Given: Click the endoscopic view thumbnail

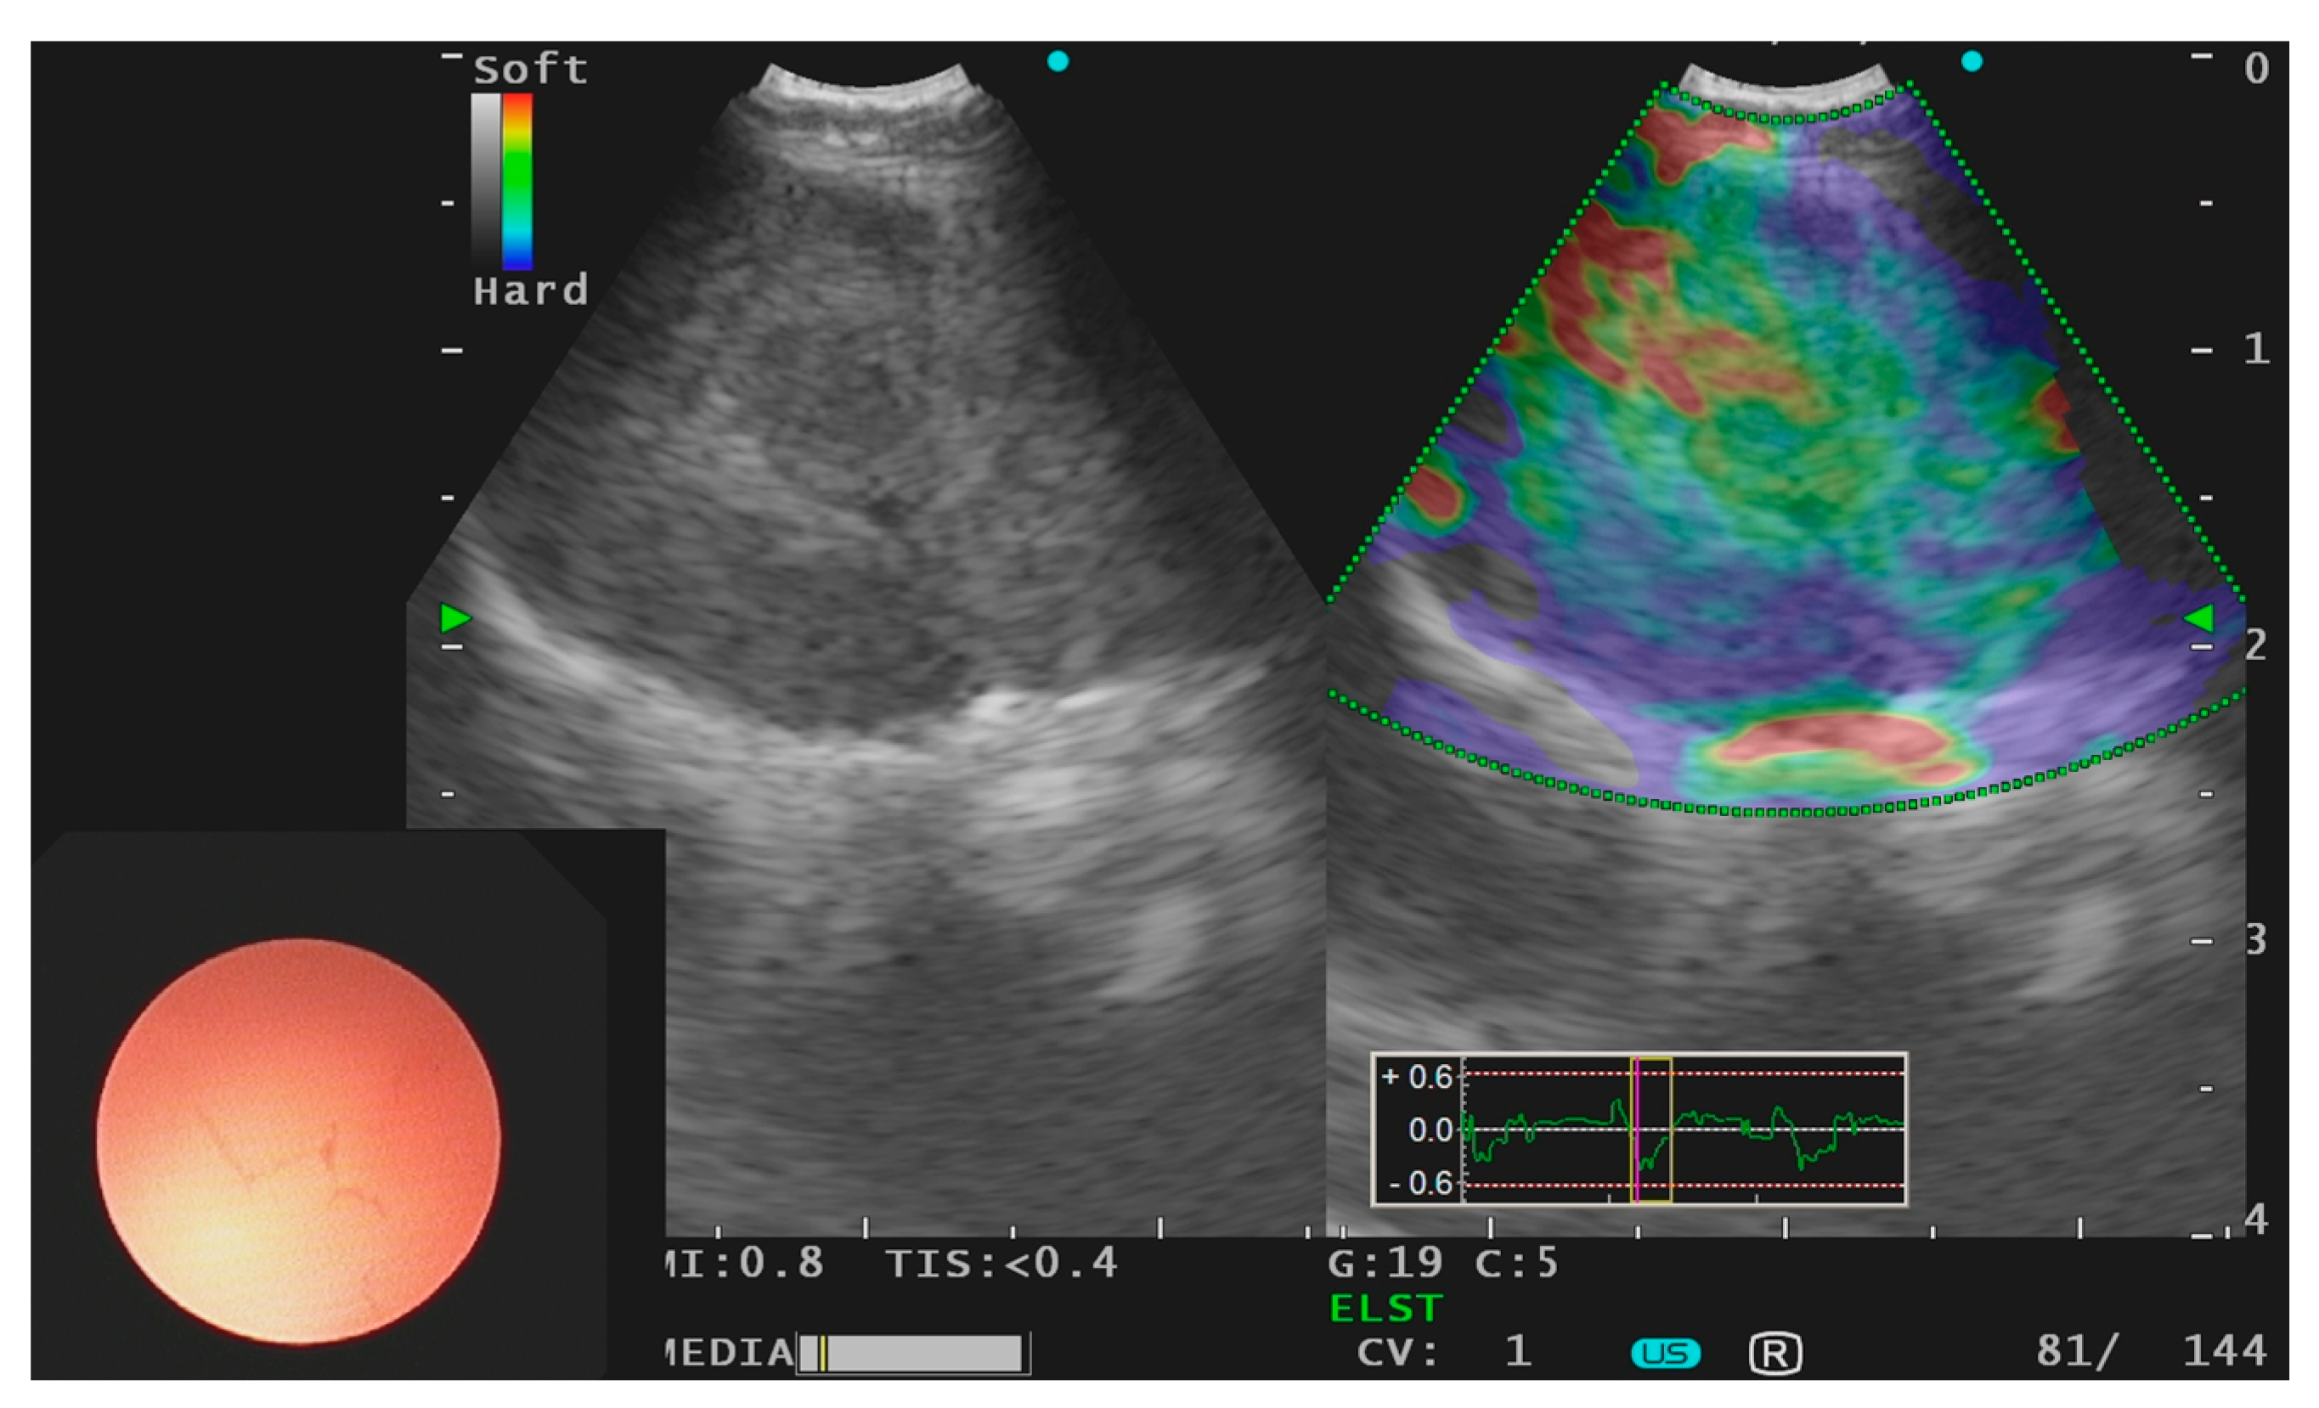Looking at the screenshot, I should tap(298, 1140).
